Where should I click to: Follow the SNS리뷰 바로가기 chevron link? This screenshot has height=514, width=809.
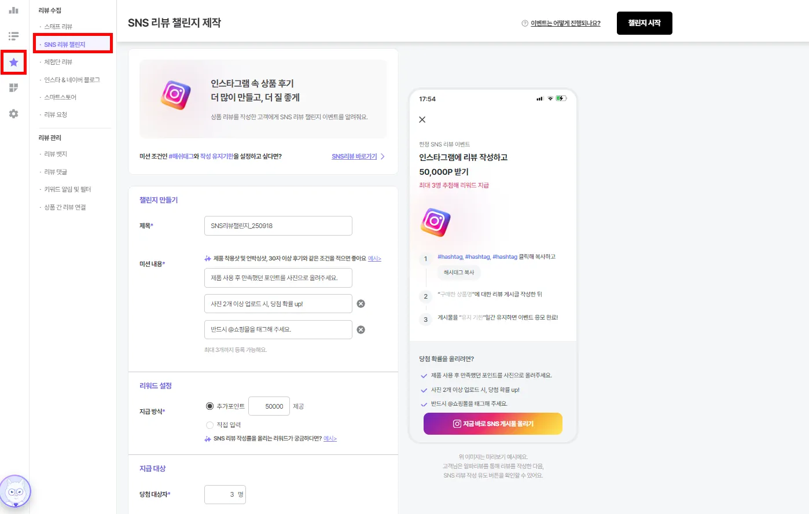(x=358, y=156)
